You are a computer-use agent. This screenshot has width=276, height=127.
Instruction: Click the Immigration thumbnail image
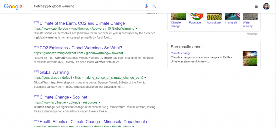tap(232, 16)
